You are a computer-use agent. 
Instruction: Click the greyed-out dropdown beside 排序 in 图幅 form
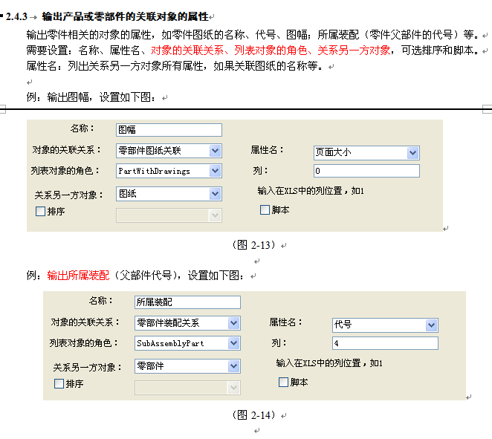click(169, 215)
